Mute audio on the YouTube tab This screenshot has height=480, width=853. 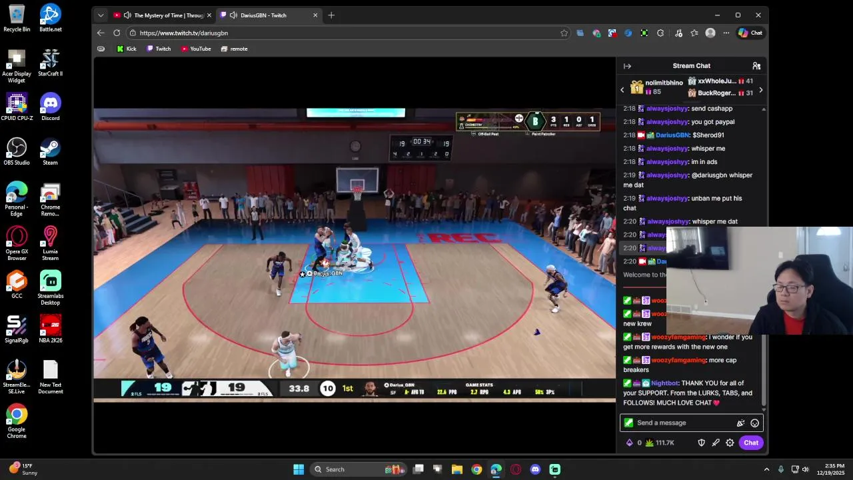127,15
